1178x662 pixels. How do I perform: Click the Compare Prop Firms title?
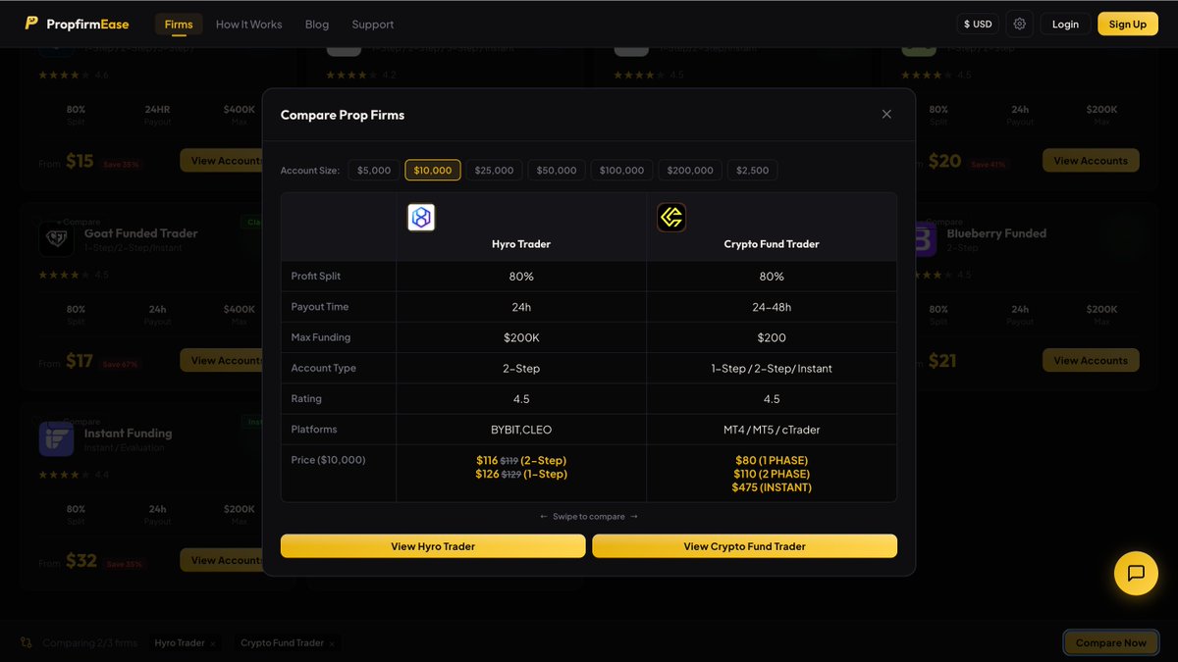[x=343, y=115]
